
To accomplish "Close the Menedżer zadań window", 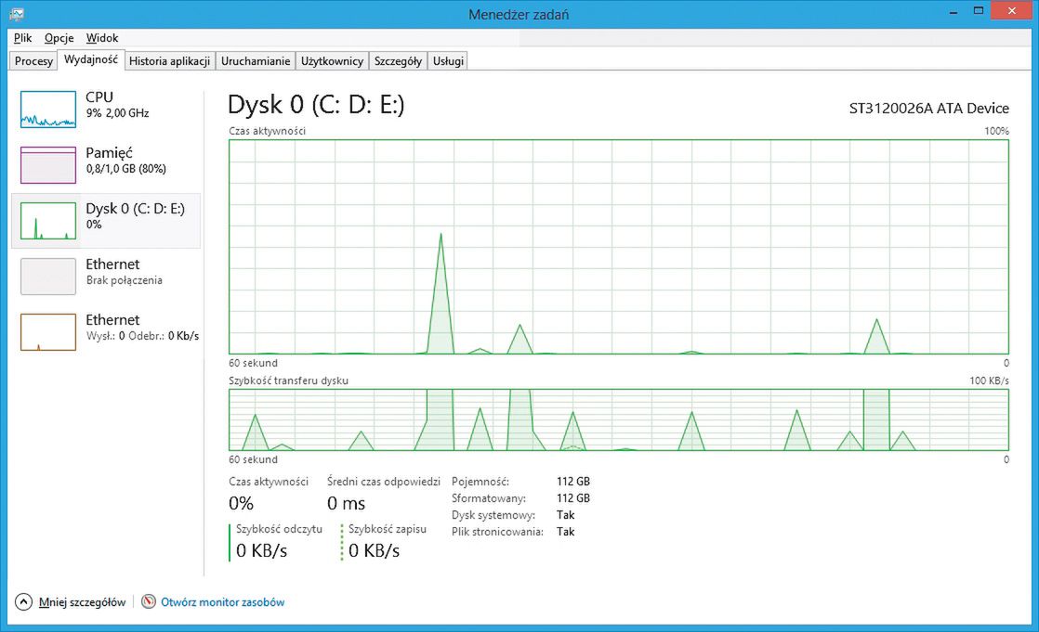I will (1012, 10).
